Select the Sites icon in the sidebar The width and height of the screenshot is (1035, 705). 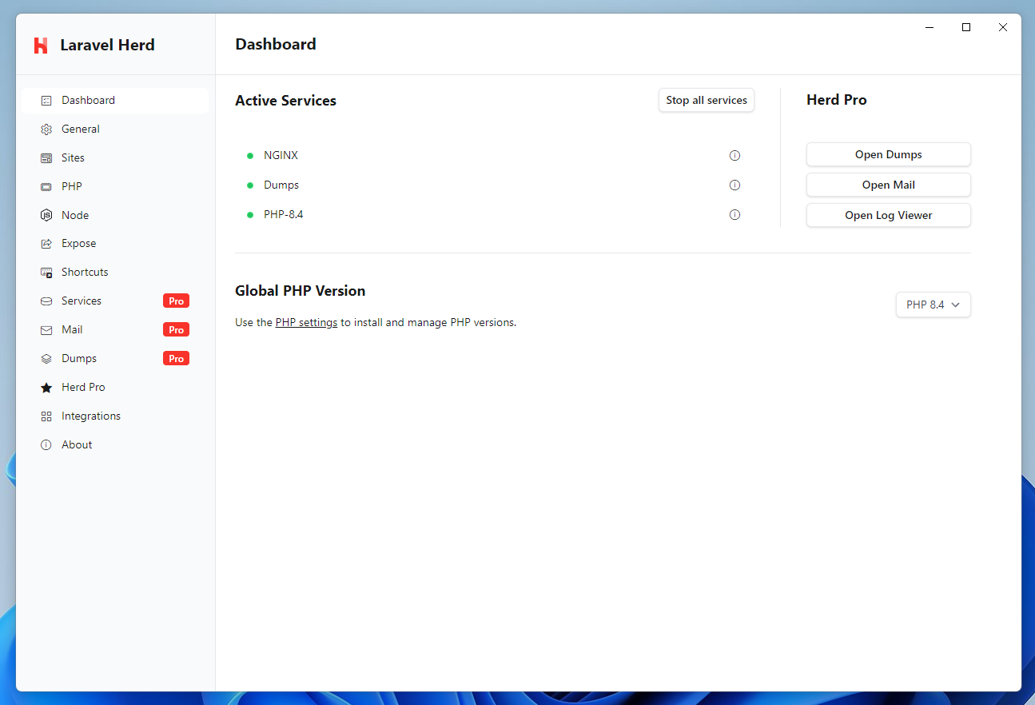[46, 157]
